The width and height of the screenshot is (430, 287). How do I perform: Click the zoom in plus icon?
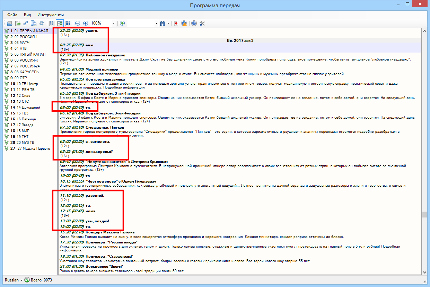pos(86,23)
